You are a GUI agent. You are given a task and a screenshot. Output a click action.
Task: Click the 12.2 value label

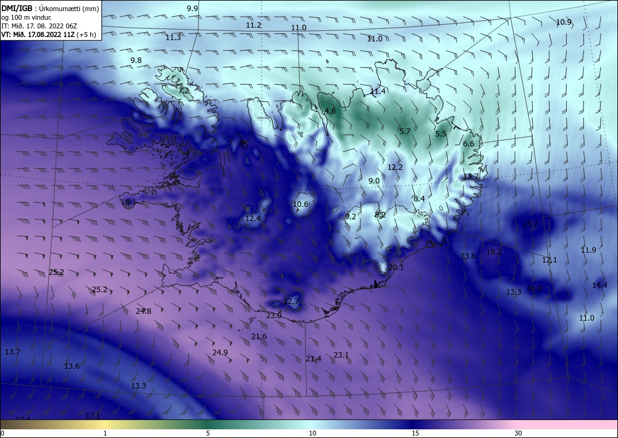click(x=395, y=167)
